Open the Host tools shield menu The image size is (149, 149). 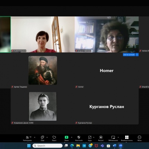(79, 139)
